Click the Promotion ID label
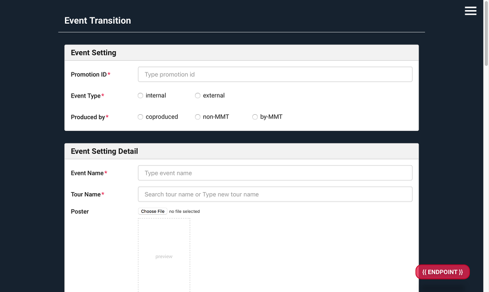This screenshot has width=489, height=292. (x=88, y=75)
